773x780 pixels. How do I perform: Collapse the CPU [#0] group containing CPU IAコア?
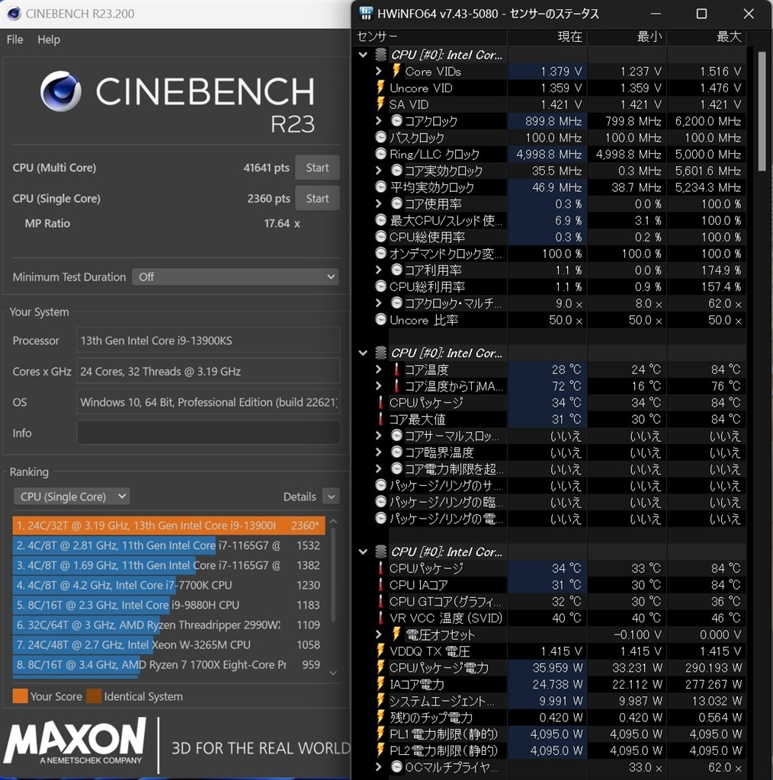click(364, 551)
